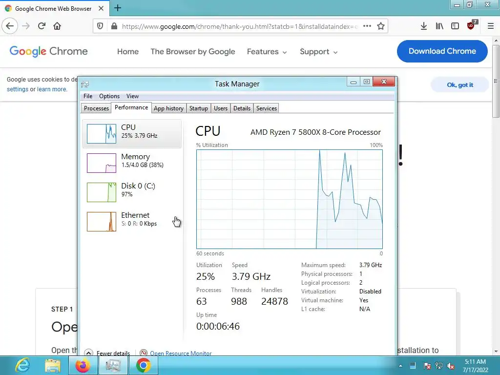Launch Google Chrome from taskbar
The width and height of the screenshot is (500, 375).
pos(143,365)
